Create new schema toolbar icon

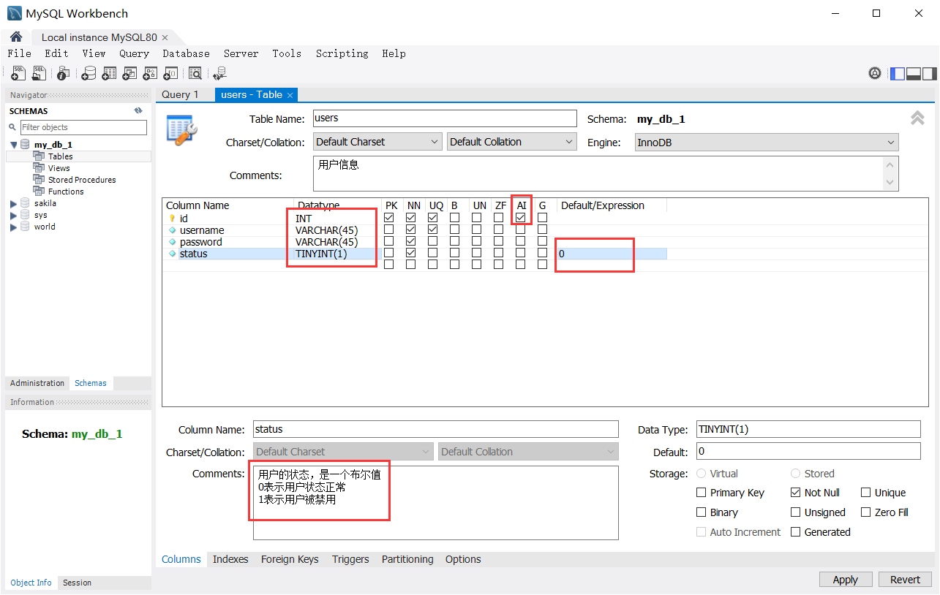point(89,73)
